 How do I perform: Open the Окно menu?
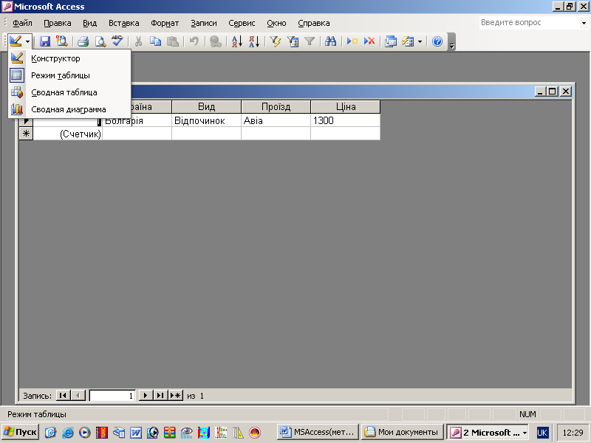(x=276, y=23)
